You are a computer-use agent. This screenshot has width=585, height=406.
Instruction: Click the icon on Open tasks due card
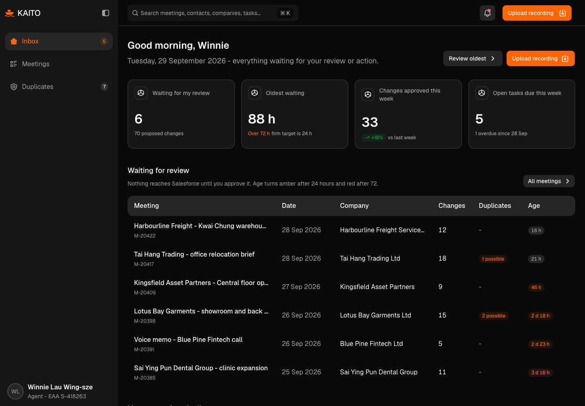click(482, 93)
